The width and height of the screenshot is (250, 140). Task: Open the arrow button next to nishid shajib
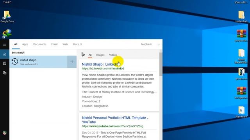[72, 62]
